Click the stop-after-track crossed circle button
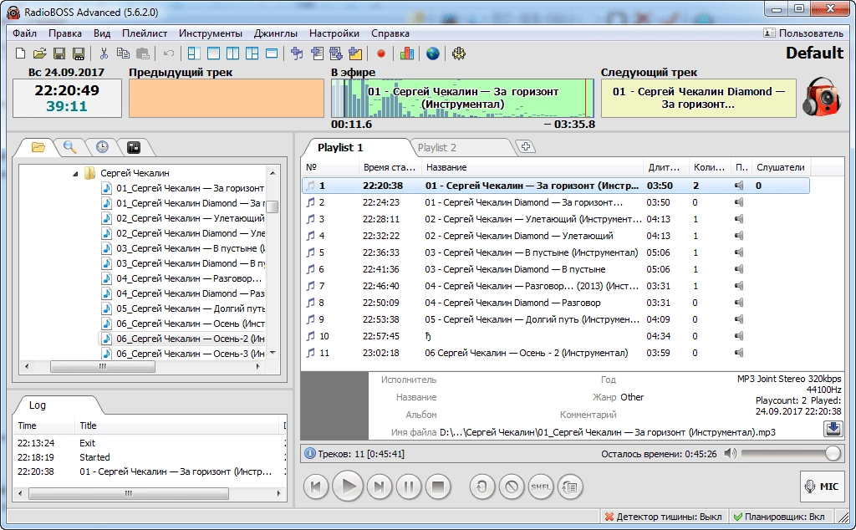 [512, 487]
